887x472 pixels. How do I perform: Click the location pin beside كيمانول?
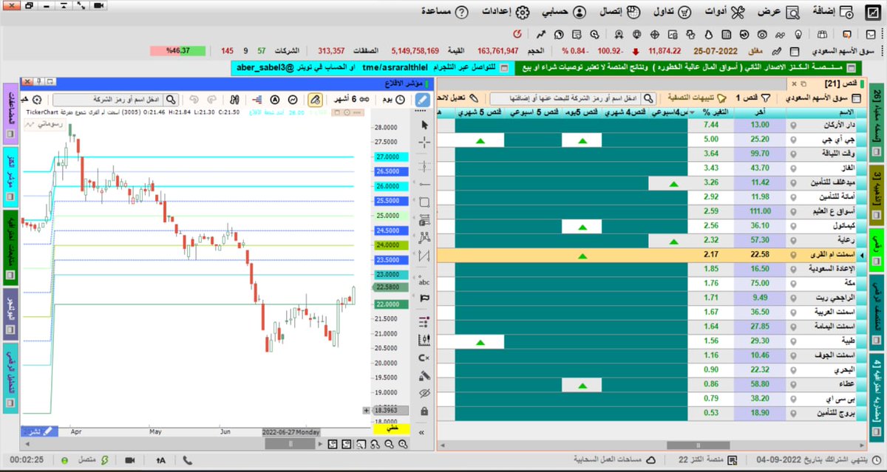point(793,225)
